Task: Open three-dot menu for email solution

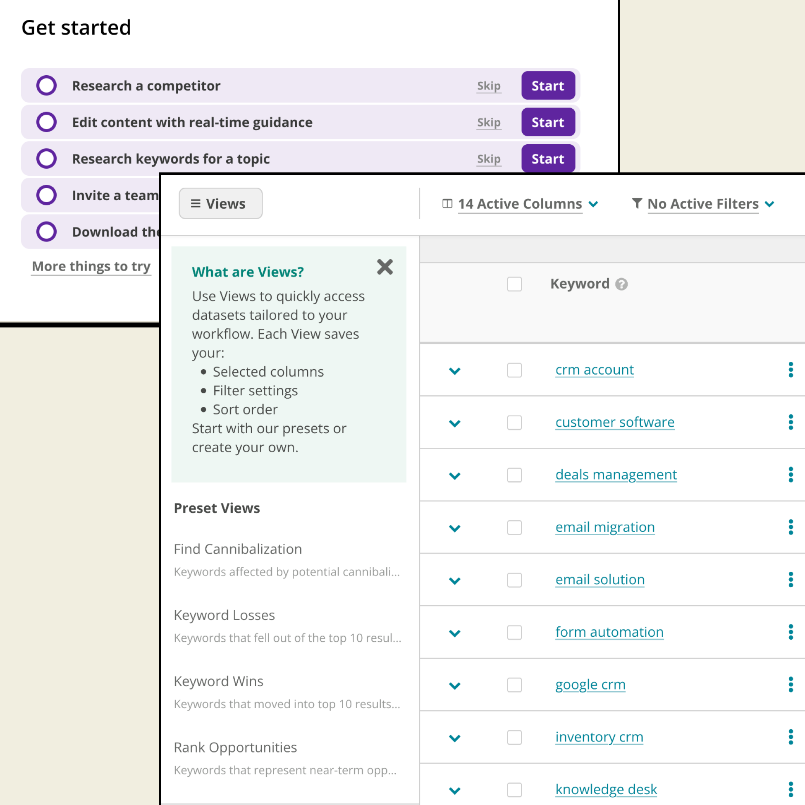Action: tap(791, 580)
